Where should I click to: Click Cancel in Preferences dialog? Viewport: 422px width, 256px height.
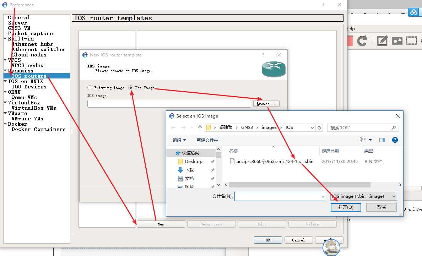click(298, 240)
